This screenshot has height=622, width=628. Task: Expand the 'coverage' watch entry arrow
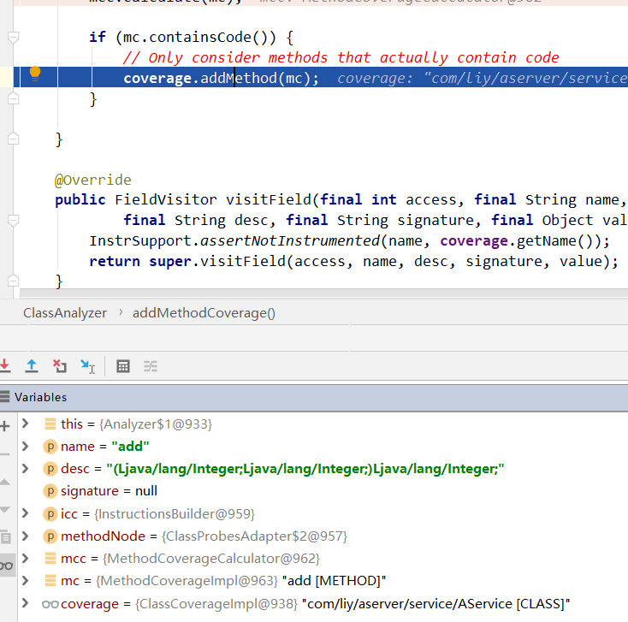26,603
